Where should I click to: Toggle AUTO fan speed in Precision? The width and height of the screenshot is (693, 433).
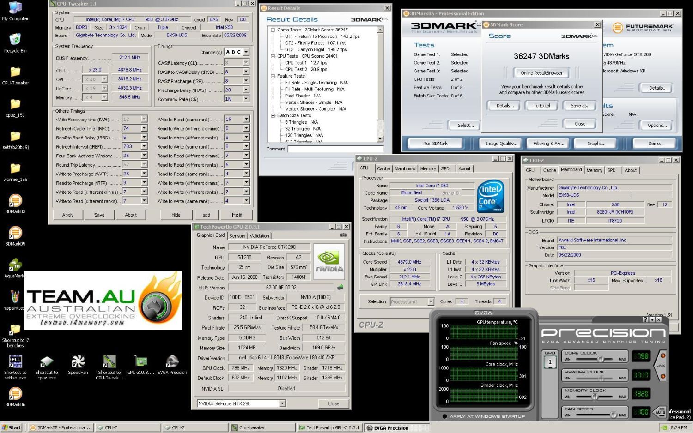click(x=660, y=412)
